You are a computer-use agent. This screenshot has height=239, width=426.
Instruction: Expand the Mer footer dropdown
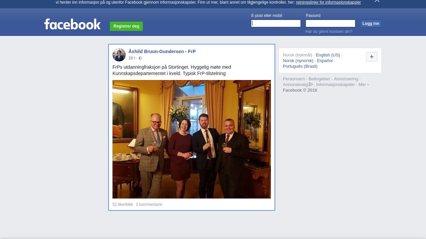[x=363, y=85]
